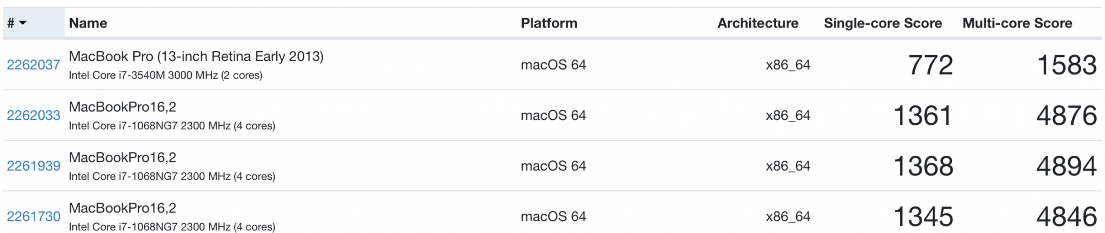This screenshot has height=233, width=1105.
Task: Click the Platform column header
Action: coord(549,23)
